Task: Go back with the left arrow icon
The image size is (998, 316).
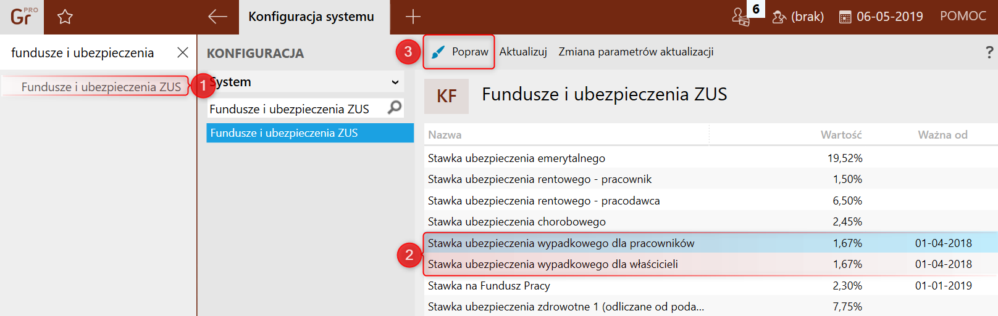Action: pyautogui.click(x=217, y=17)
